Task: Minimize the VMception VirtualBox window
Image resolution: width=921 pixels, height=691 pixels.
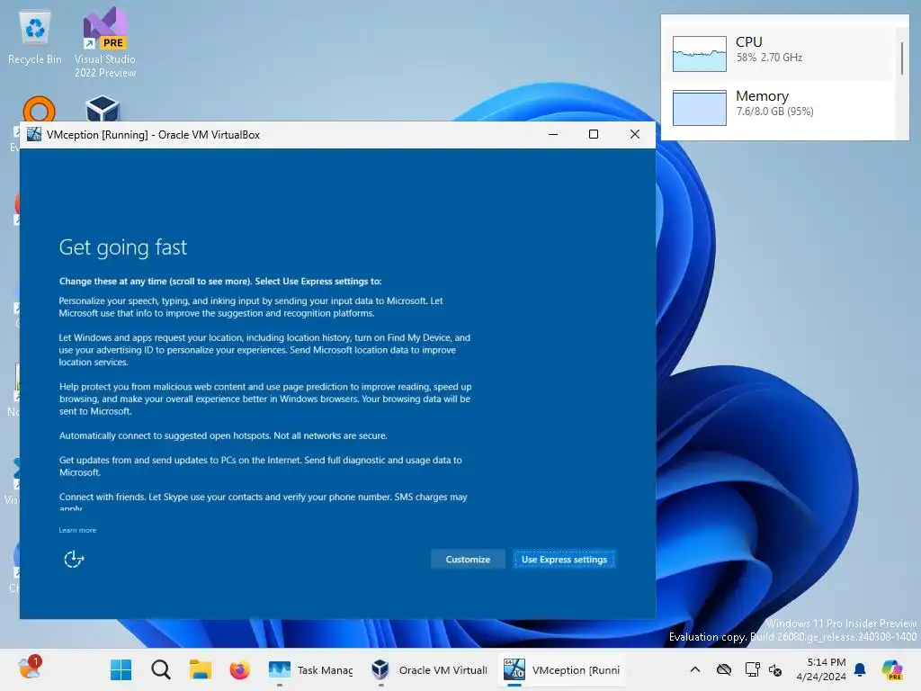Action: (553, 135)
